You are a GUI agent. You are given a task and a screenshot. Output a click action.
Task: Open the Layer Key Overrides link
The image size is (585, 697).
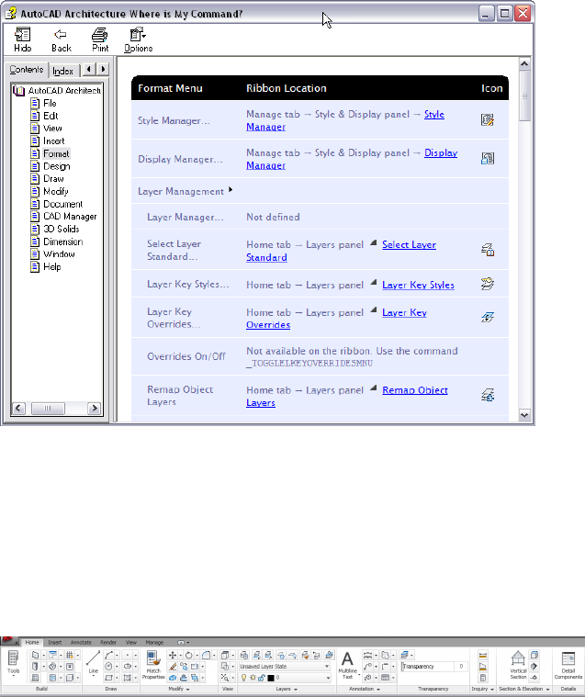404,312
